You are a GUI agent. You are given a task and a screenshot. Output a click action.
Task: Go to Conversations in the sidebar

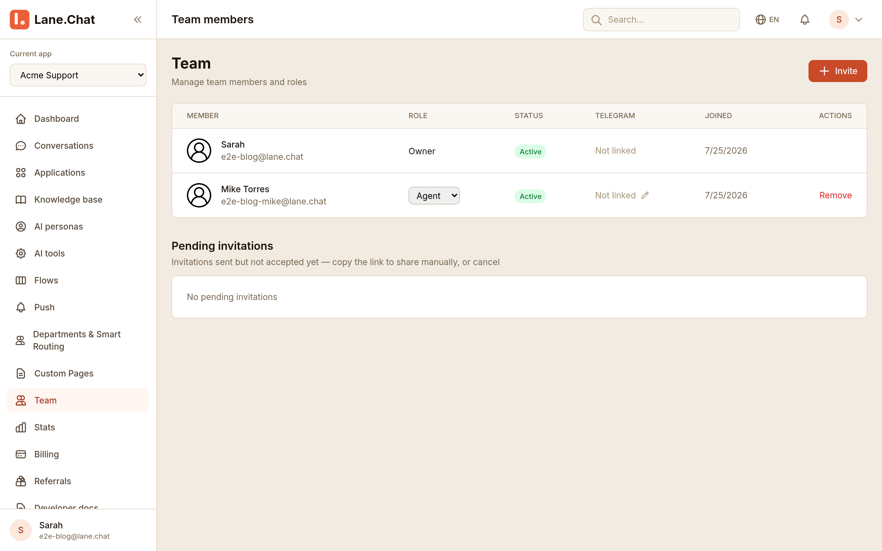tap(78, 146)
